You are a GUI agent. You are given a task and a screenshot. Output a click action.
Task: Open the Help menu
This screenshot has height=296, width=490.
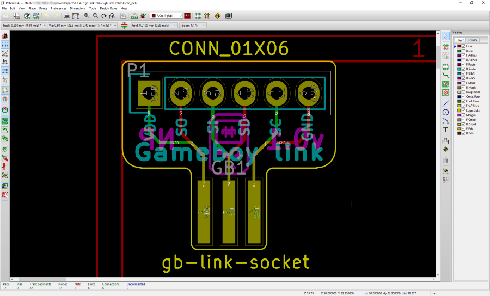(124, 8)
